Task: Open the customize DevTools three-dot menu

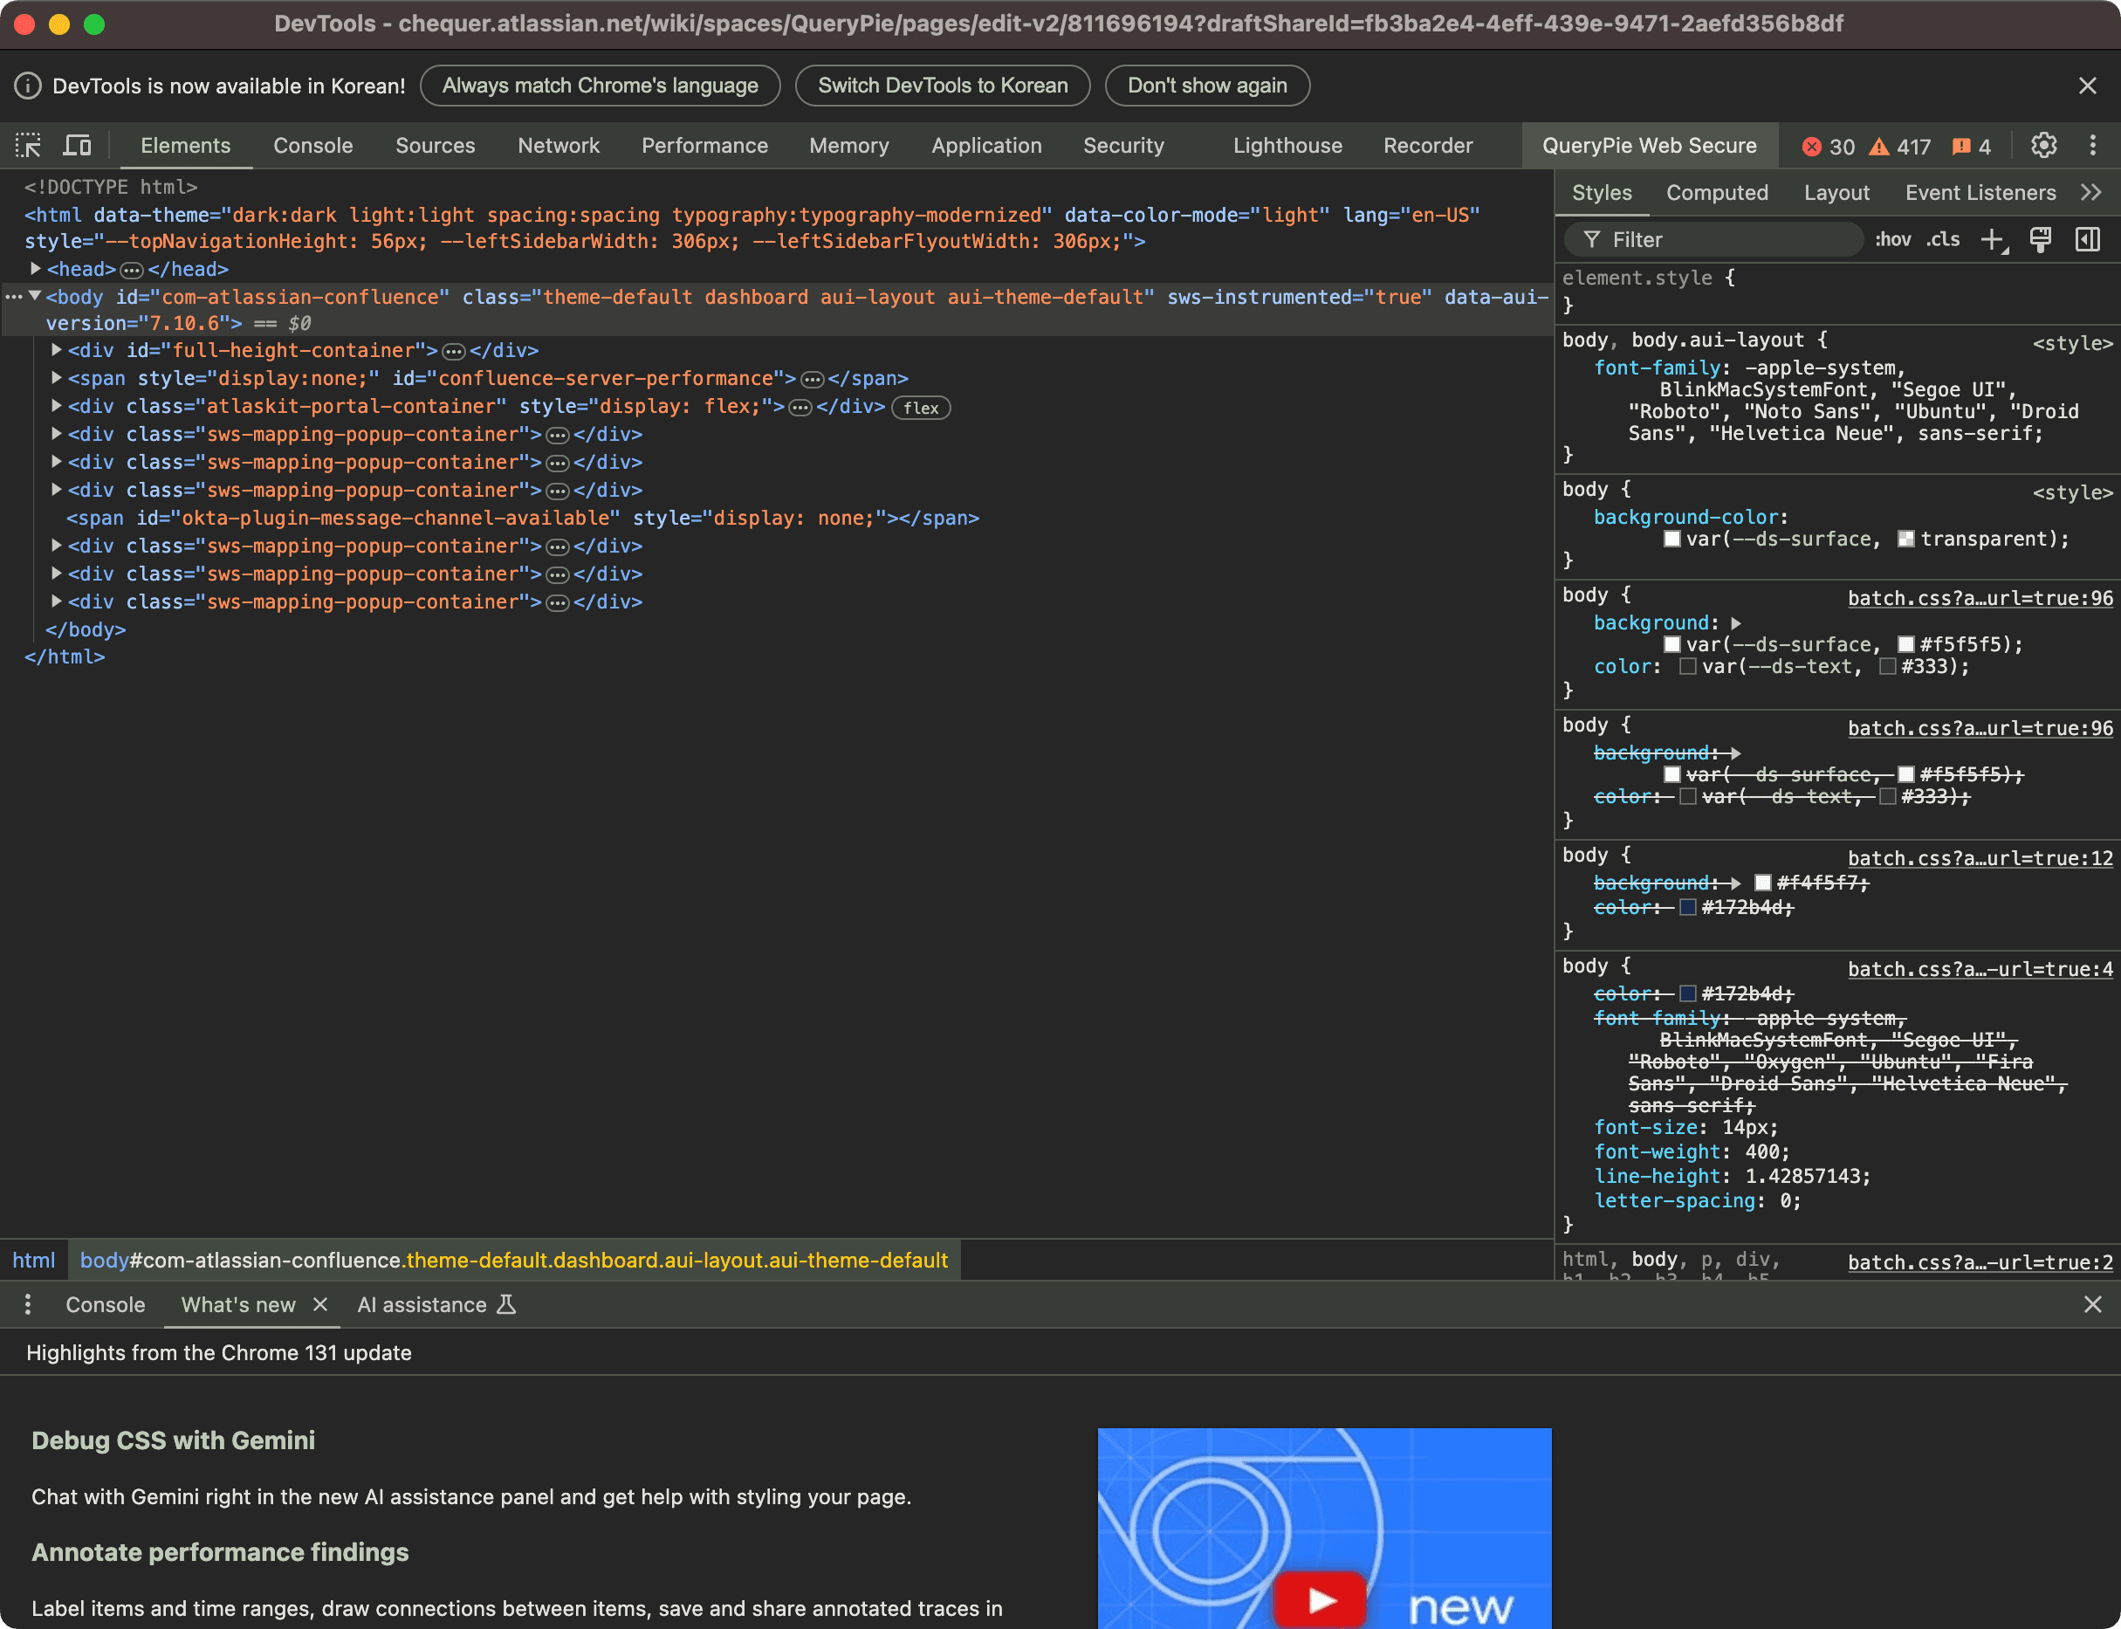Action: coord(2093,146)
